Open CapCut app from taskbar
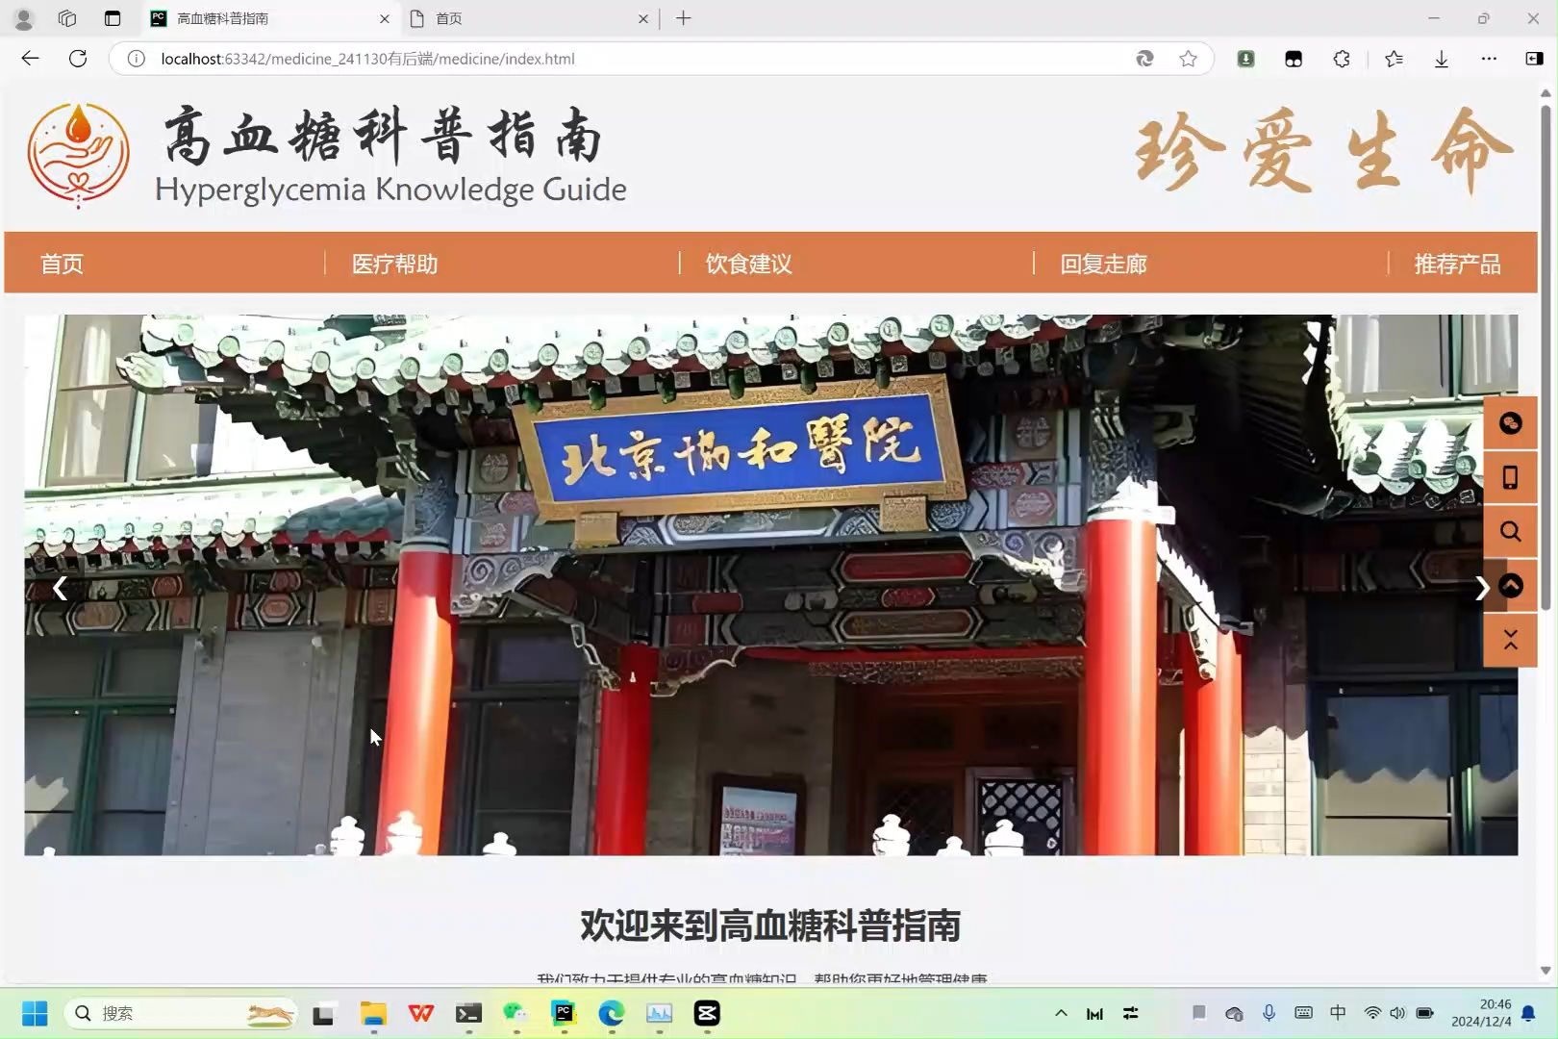The height and width of the screenshot is (1039, 1558). (707, 1013)
